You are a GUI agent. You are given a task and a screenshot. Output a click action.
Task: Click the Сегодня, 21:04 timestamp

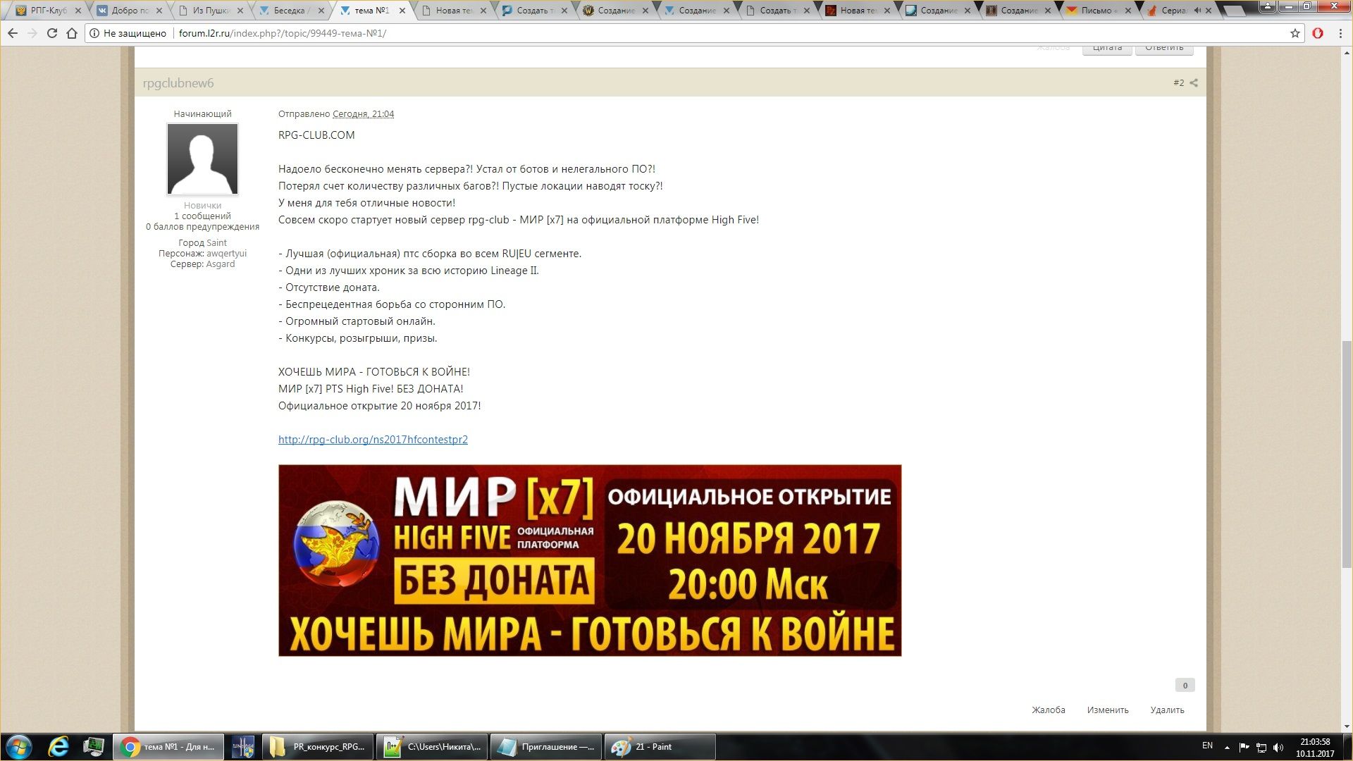(x=363, y=114)
